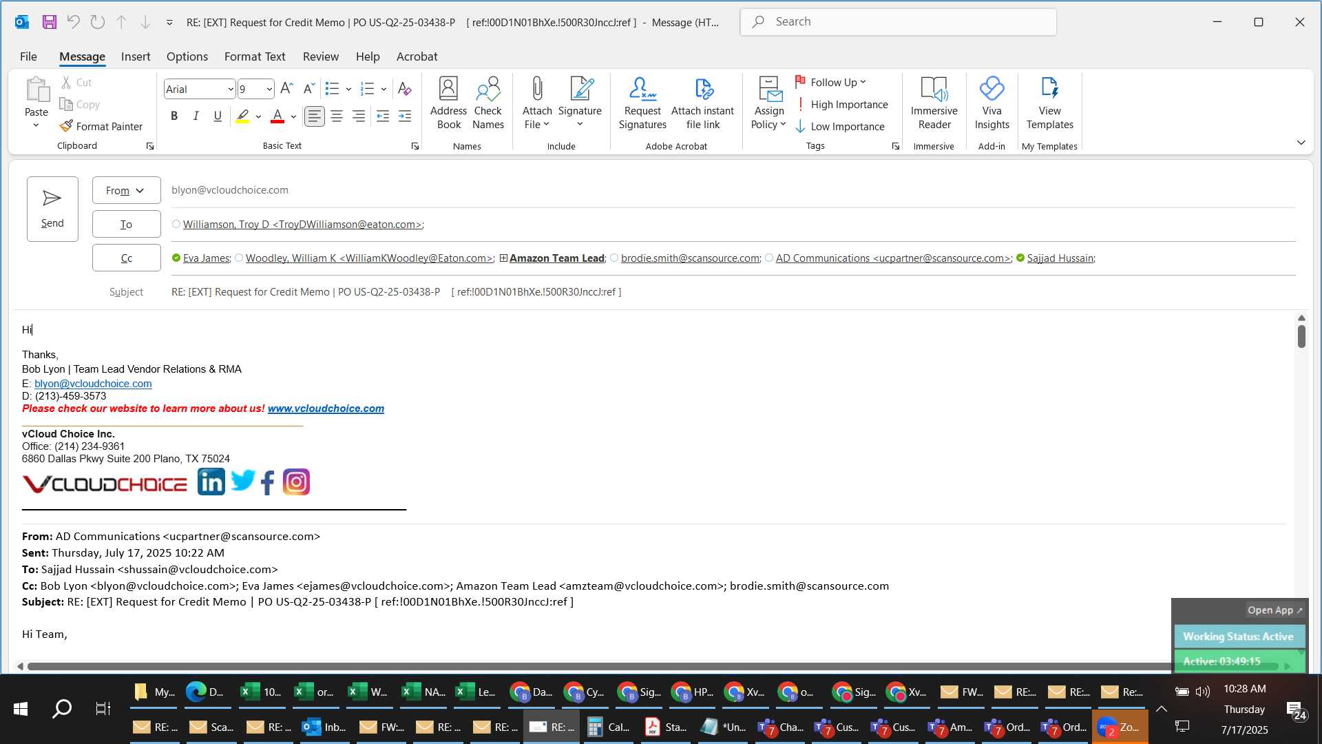
Task: Open Follow Up dropdown
Action: click(x=831, y=82)
